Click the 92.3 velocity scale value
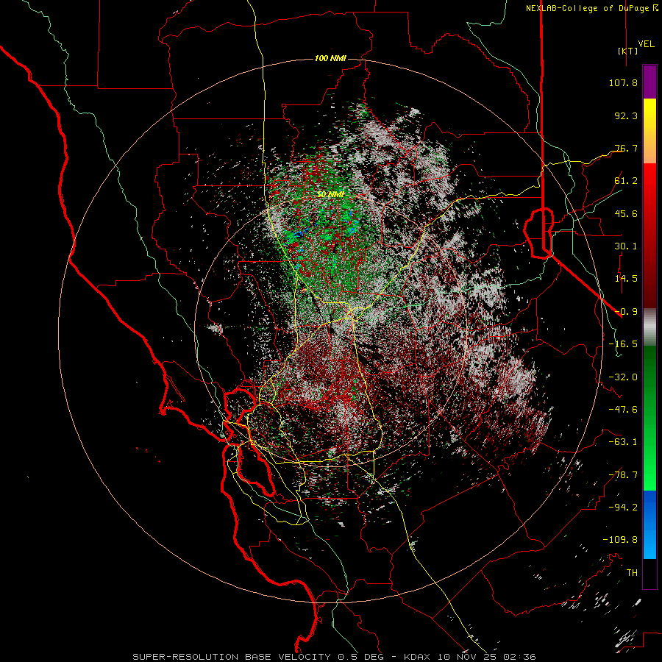 coord(626,115)
